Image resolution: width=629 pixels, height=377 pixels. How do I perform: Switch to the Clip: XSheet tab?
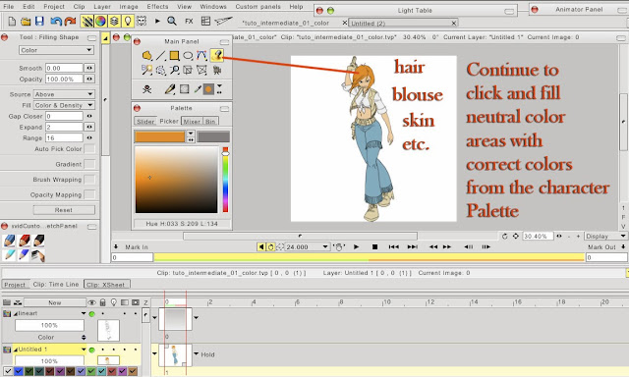pyautogui.click(x=107, y=284)
